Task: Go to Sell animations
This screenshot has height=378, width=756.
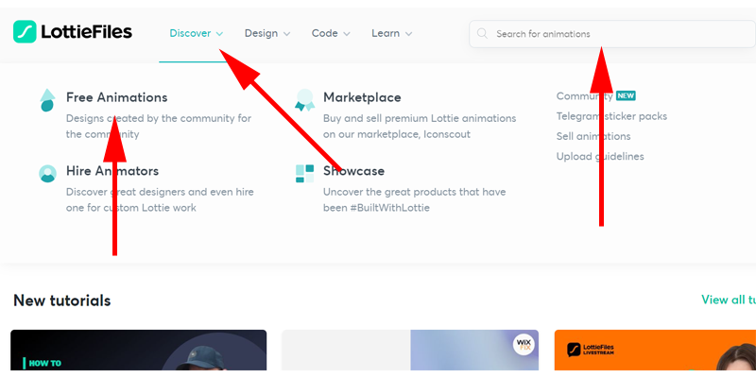Action: tap(593, 136)
